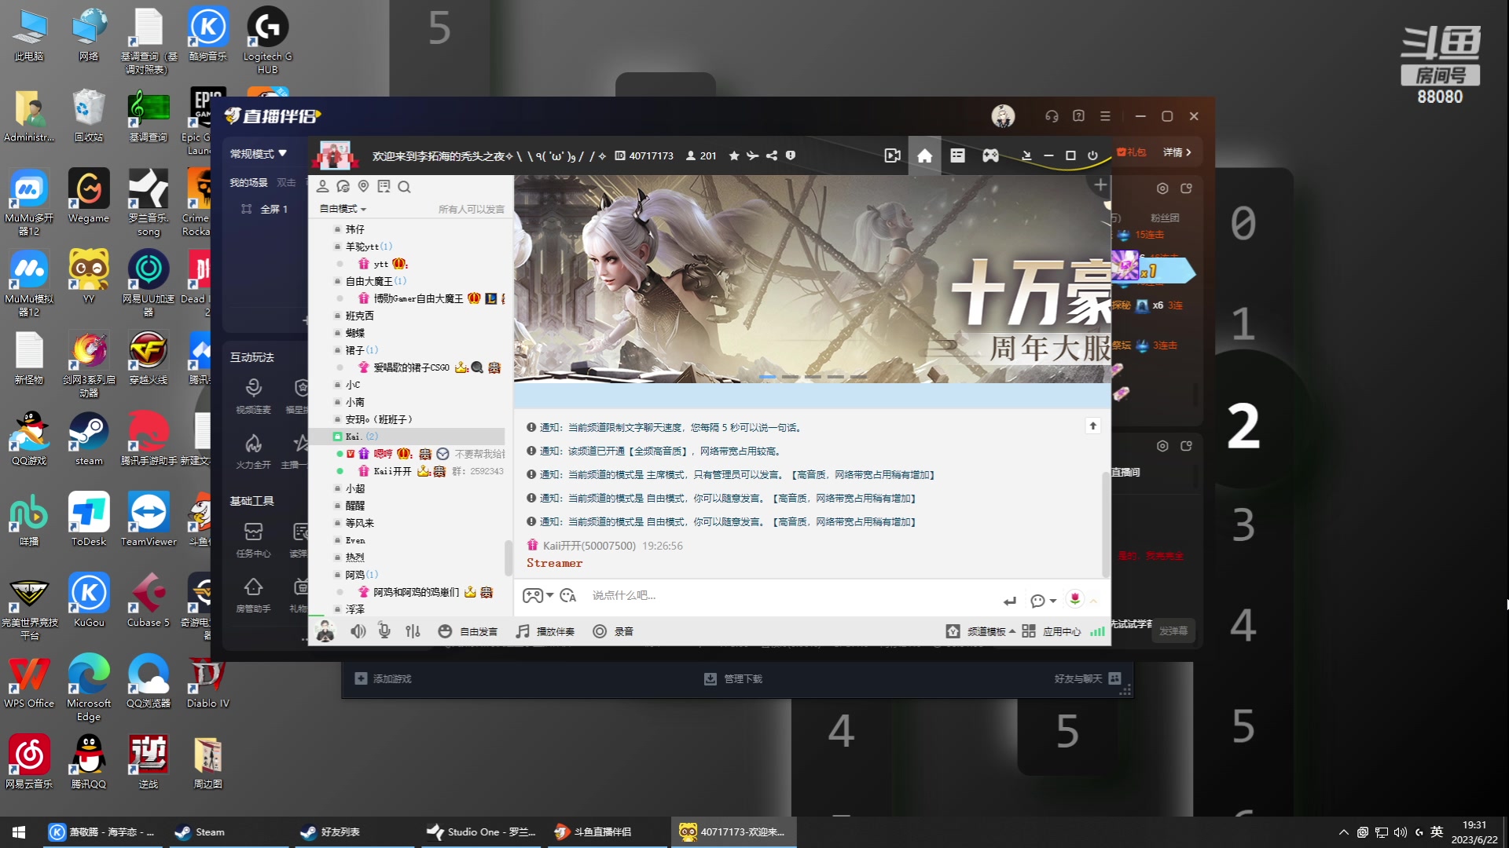The height and width of the screenshot is (848, 1509).
Task: Expand the 自由模式 mode dropdown
Action: pyautogui.click(x=343, y=209)
